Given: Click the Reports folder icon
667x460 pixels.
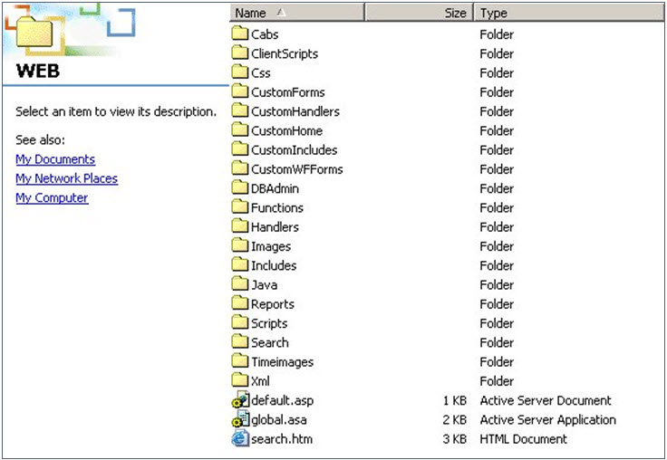Looking at the screenshot, I should pos(240,303).
